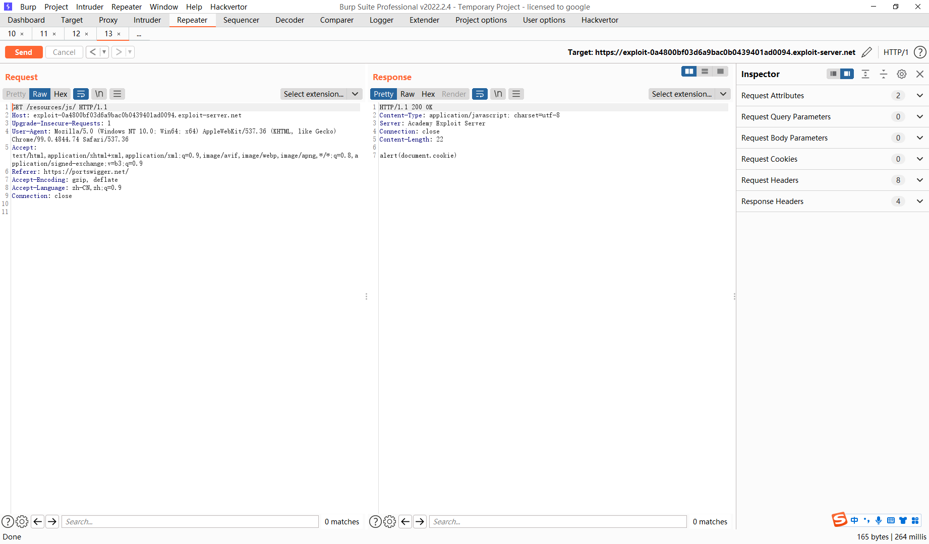Image resolution: width=929 pixels, height=544 pixels.
Task: Open the hamburger menu icon beside Hex in Request
Action: tap(117, 94)
